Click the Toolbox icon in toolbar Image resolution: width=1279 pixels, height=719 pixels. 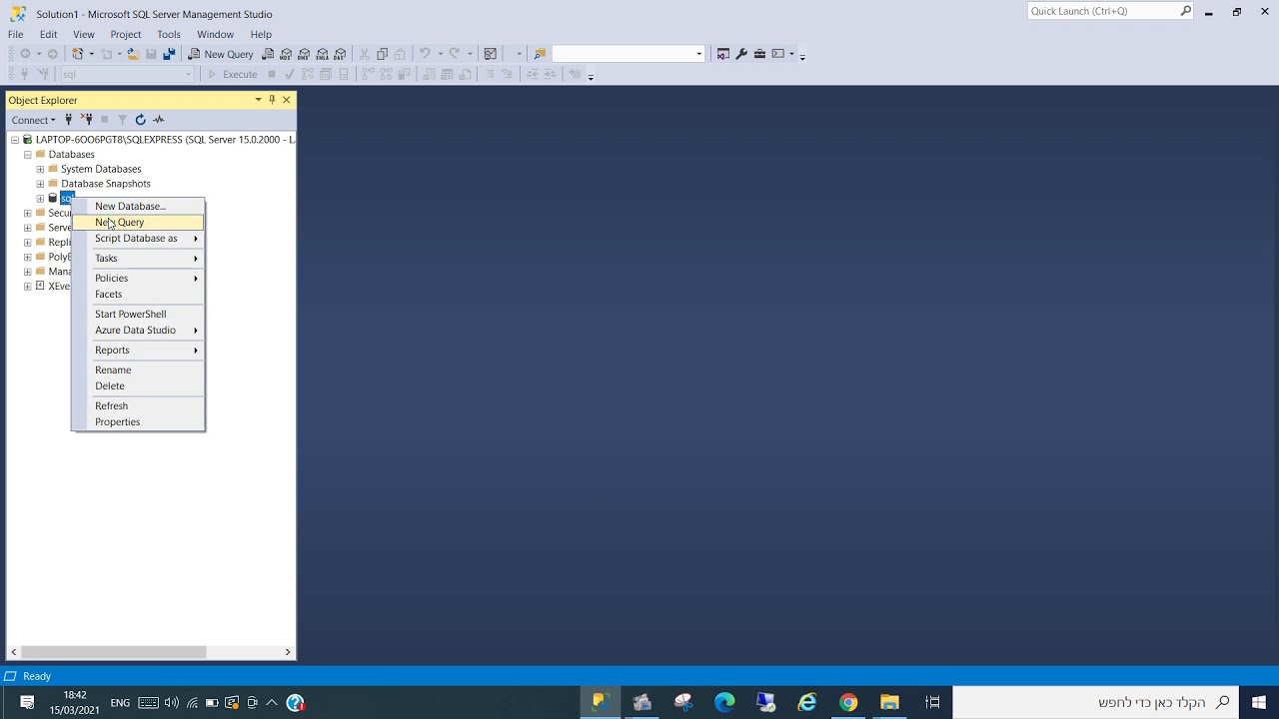point(759,54)
